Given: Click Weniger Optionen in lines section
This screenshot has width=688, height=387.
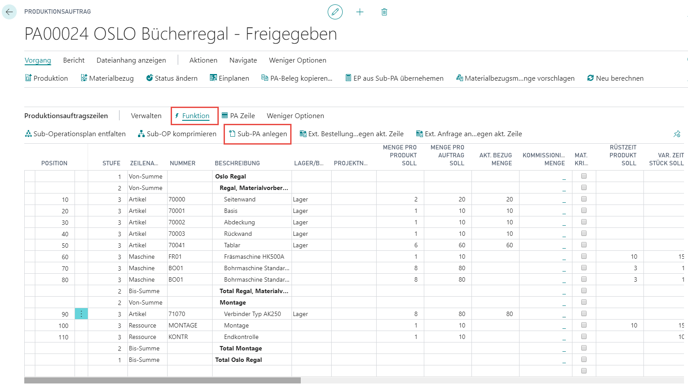Looking at the screenshot, I should point(295,116).
